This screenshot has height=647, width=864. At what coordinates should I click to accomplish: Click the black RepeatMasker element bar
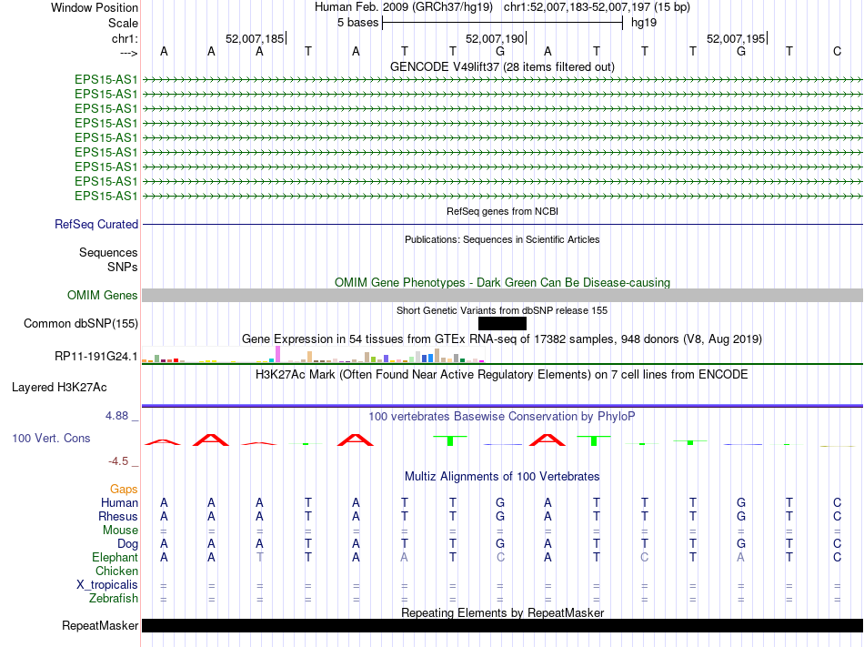tap(502, 625)
